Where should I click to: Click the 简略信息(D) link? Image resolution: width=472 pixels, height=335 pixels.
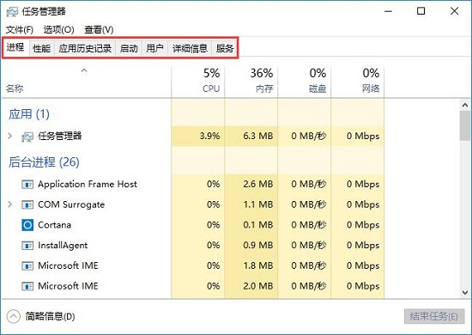click(x=50, y=316)
